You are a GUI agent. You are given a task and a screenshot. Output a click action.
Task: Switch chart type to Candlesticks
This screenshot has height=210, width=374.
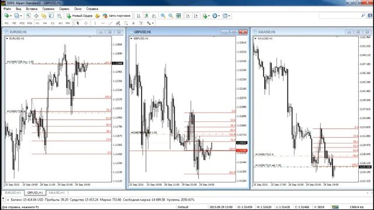point(147,16)
